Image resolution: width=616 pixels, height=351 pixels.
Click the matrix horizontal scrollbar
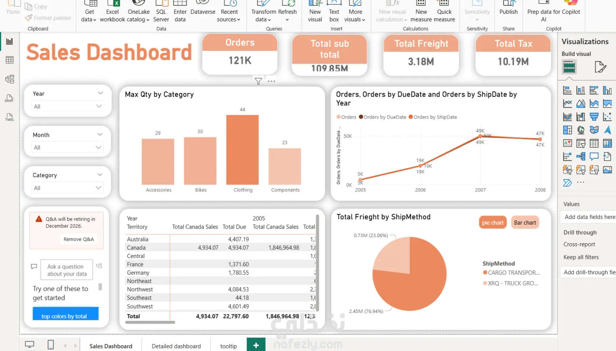[150, 322]
